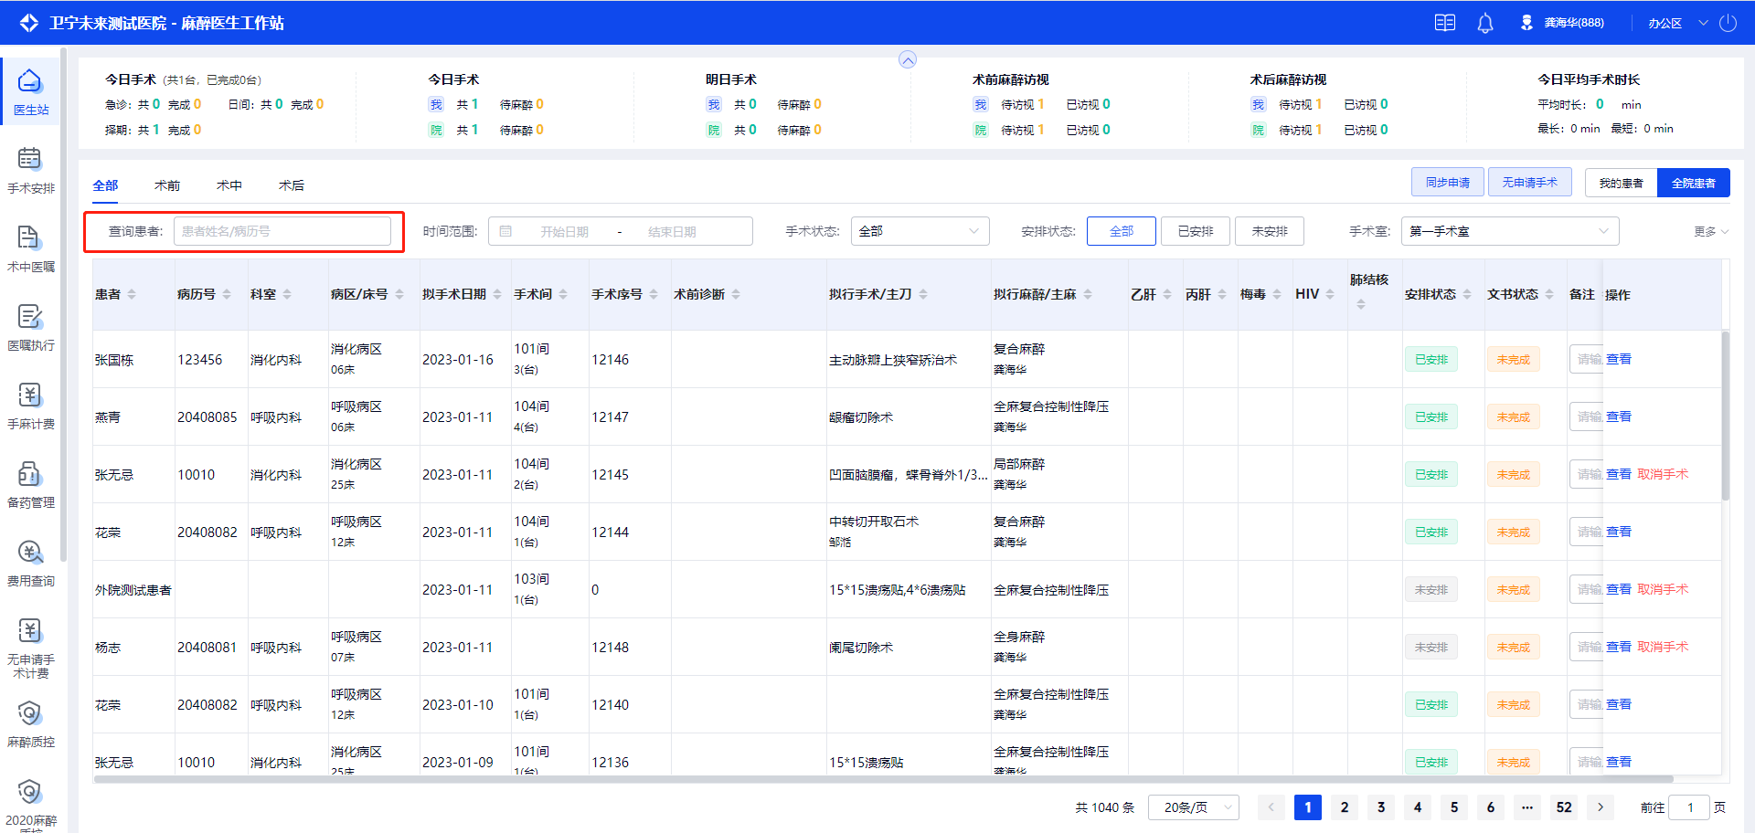
Task: Sort by 拟手术日期 column
Action: [x=497, y=294]
